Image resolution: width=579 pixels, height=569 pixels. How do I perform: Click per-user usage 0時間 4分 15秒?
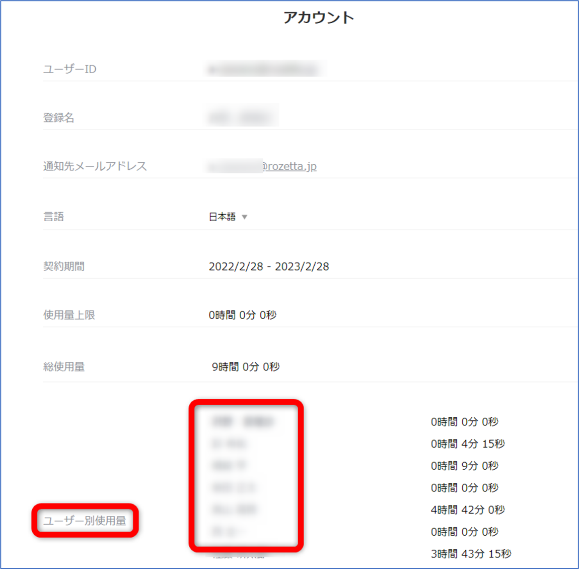[x=468, y=444]
